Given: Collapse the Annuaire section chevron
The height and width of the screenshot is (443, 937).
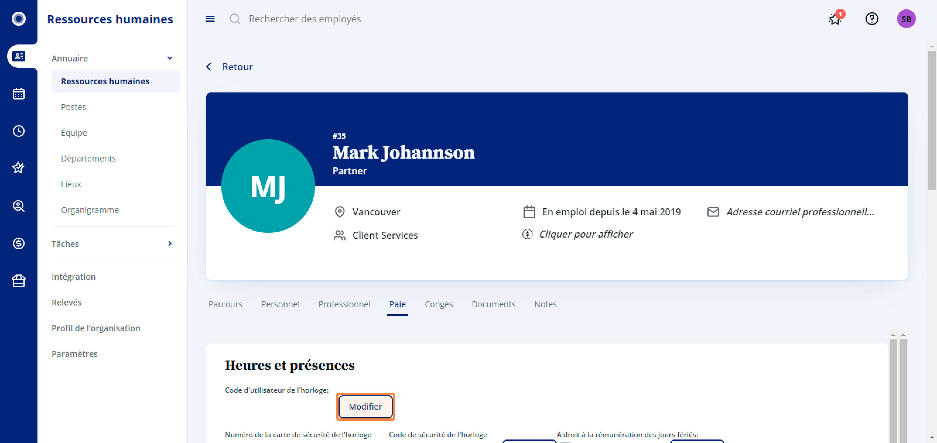Looking at the screenshot, I should (170, 58).
